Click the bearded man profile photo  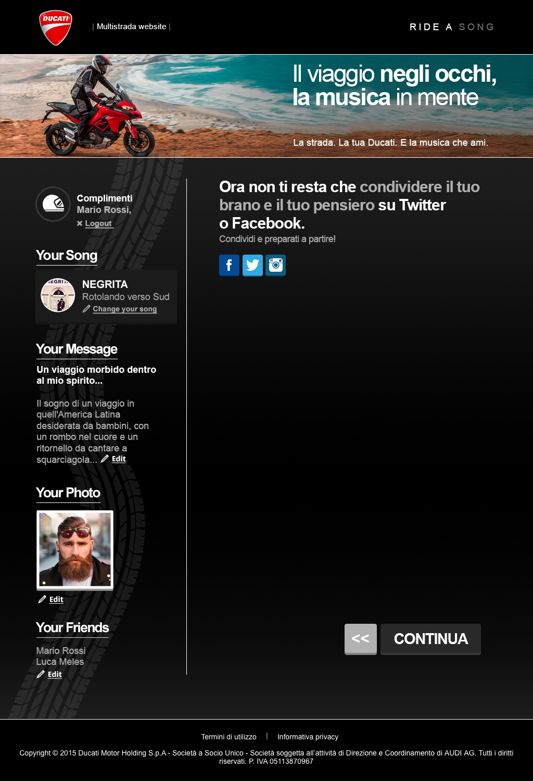75,550
